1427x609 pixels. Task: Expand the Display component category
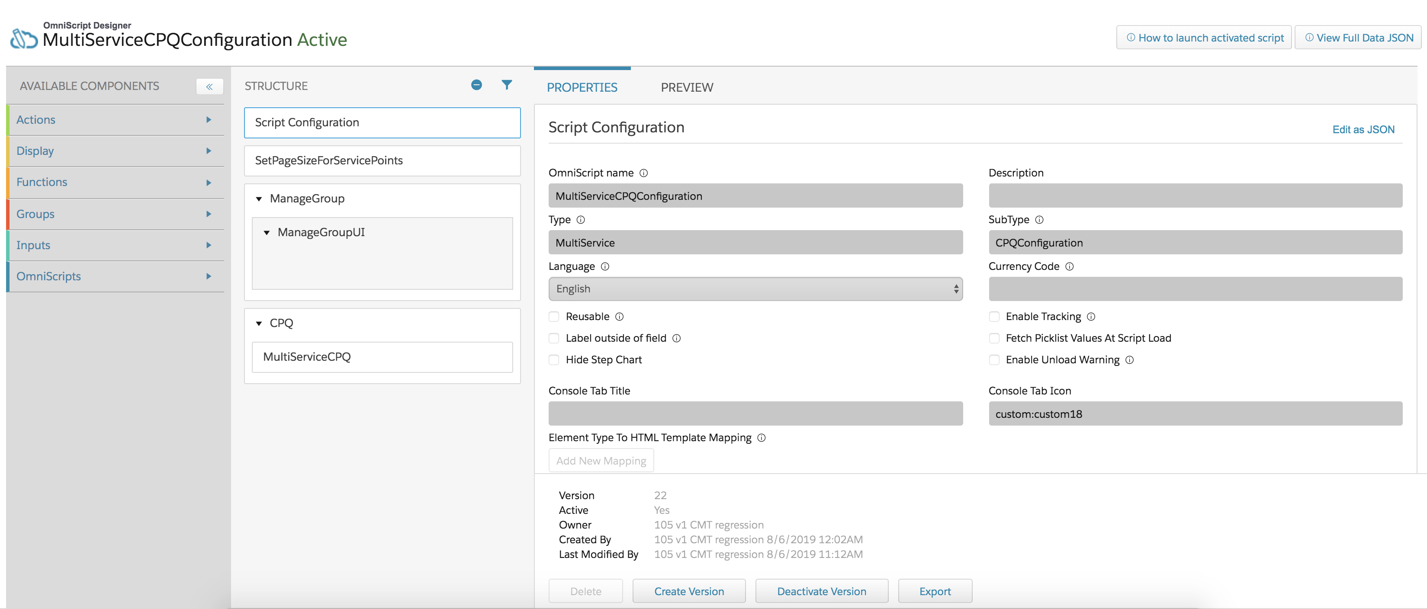pyautogui.click(x=115, y=151)
